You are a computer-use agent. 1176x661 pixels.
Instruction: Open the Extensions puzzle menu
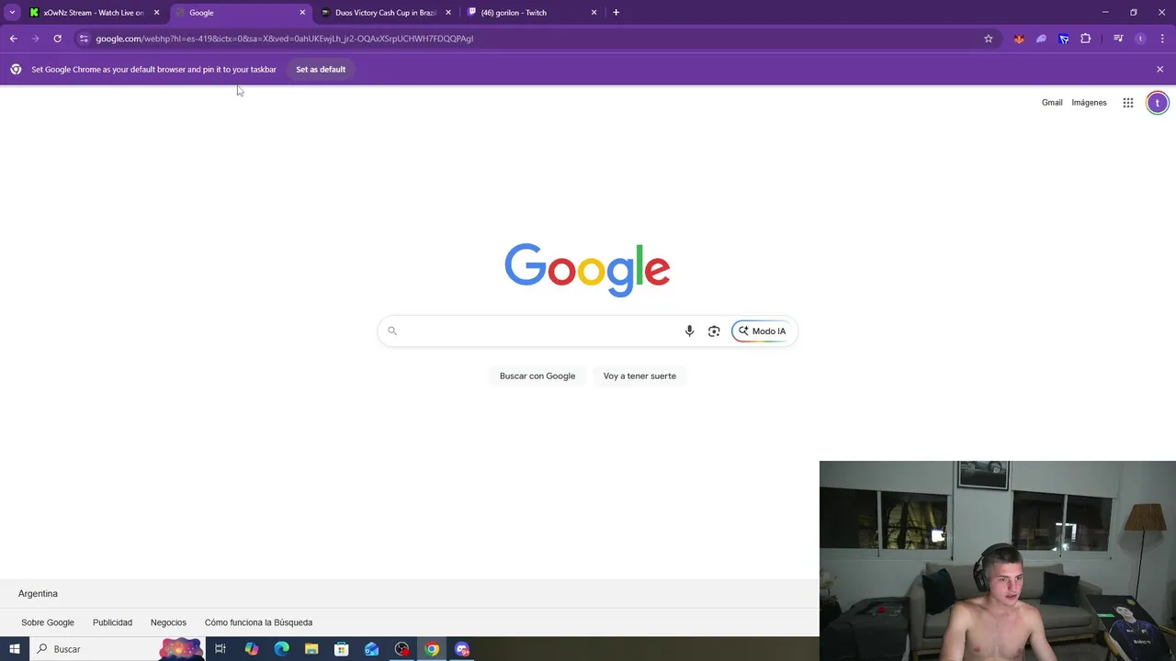tap(1086, 39)
